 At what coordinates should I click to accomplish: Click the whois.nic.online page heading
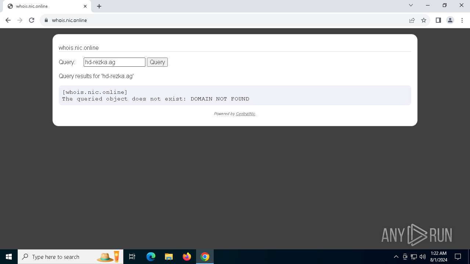[x=79, y=48]
